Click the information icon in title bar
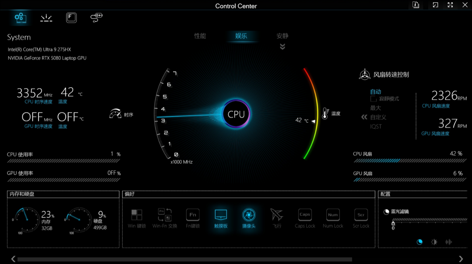Screen dimensions: 472x264 coord(416,5)
